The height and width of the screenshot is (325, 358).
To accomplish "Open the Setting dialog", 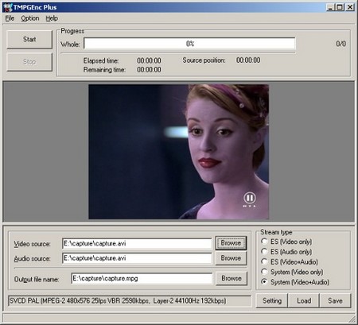I will coord(272,300).
